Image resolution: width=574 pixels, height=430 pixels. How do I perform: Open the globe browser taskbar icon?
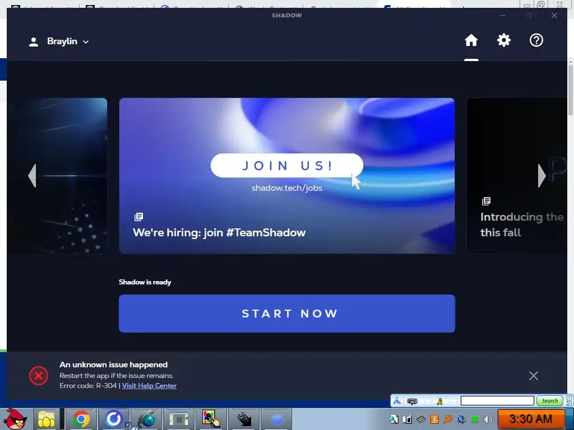point(146,419)
